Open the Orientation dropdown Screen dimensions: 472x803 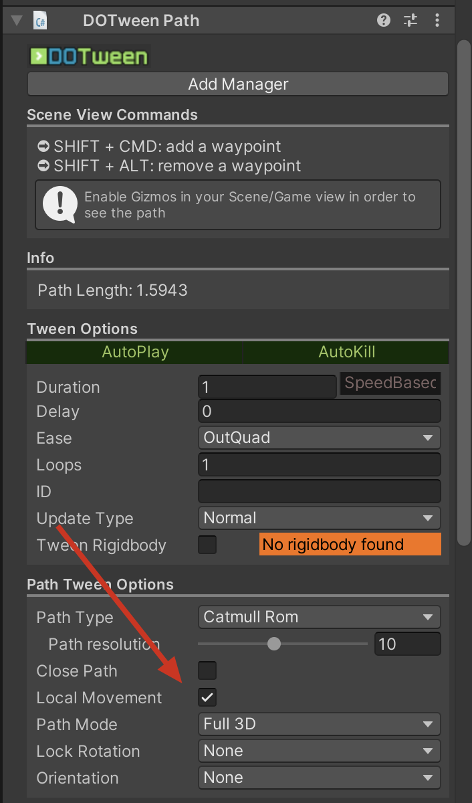(x=319, y=778)
